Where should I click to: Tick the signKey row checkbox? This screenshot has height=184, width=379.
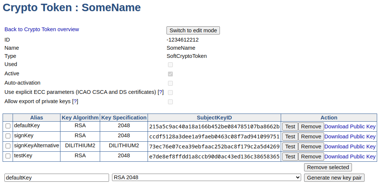(x=8, y=136)
